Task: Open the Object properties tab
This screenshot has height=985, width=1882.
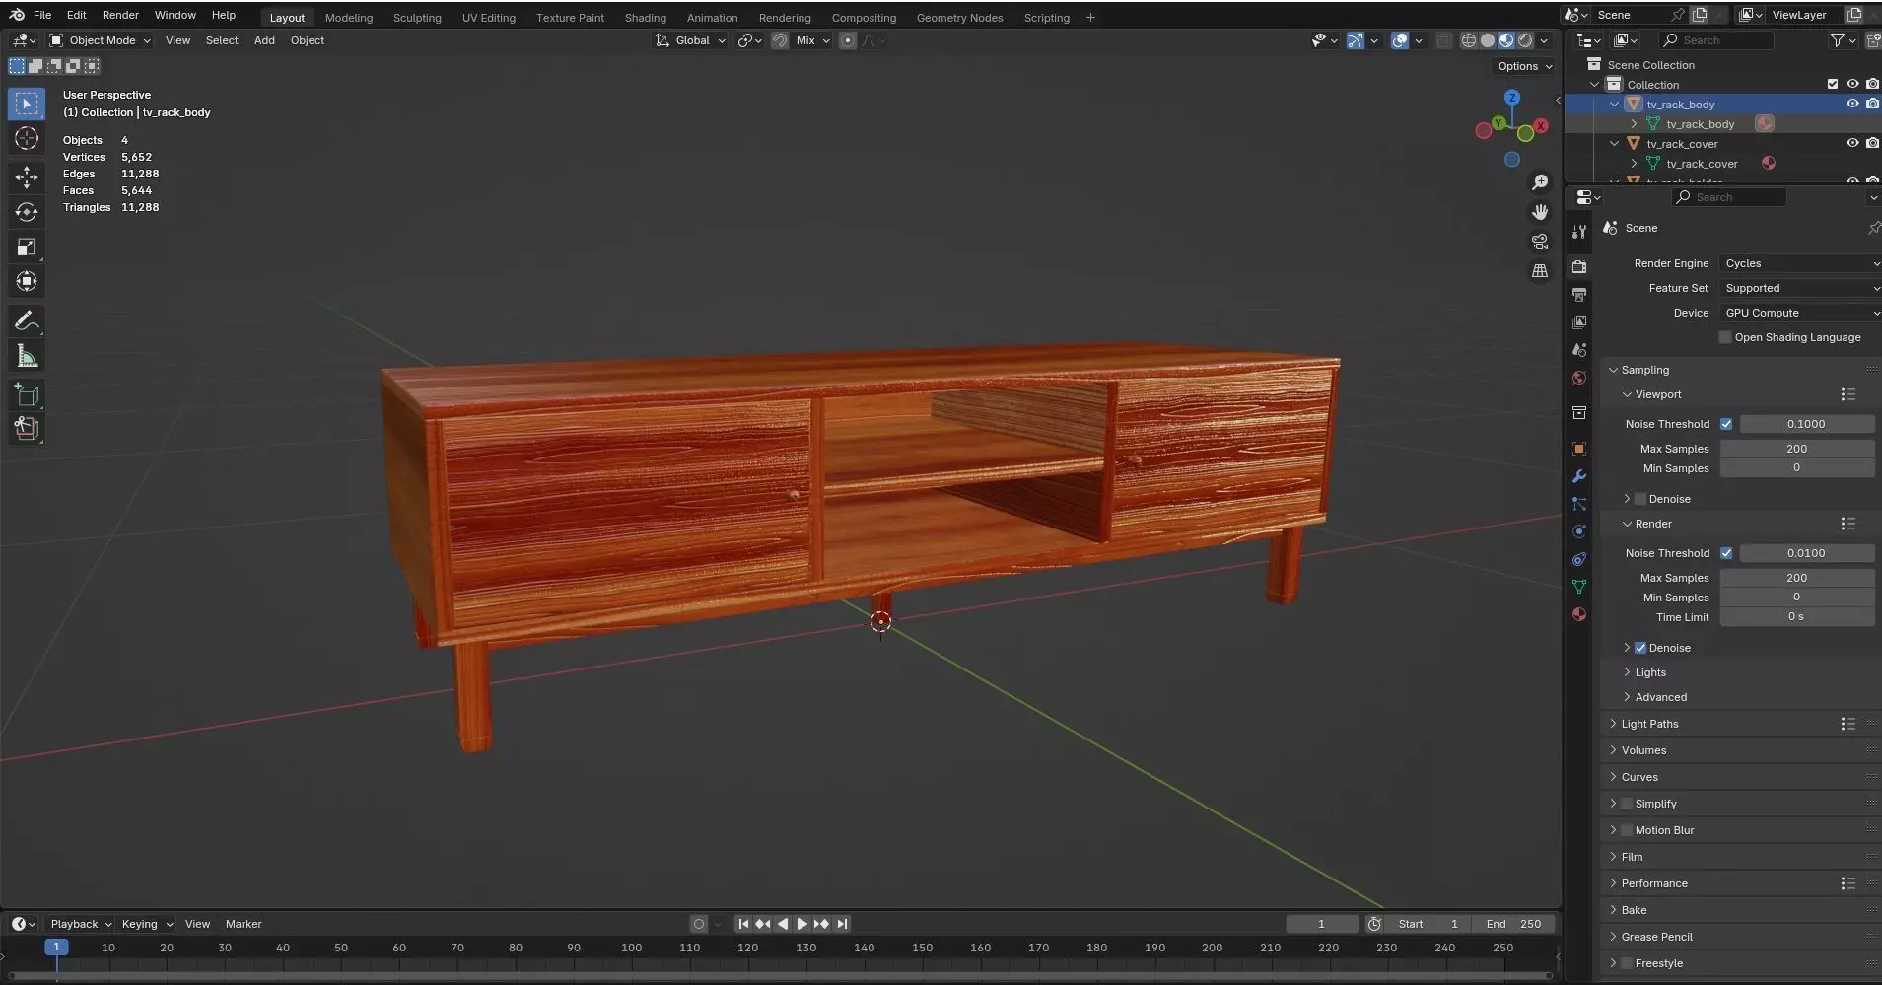Action: pos(1579,449)
